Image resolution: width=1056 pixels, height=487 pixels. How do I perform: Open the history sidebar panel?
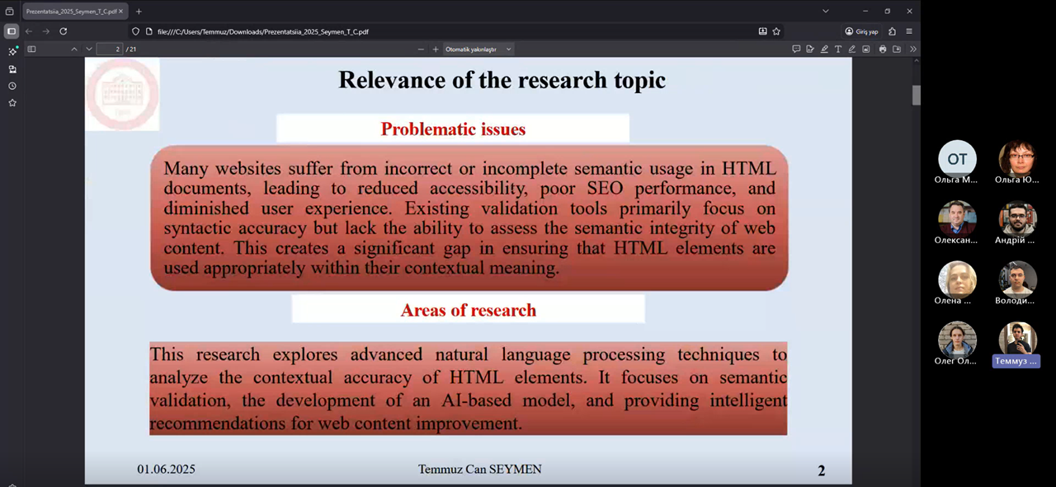(x=12, y=86)
